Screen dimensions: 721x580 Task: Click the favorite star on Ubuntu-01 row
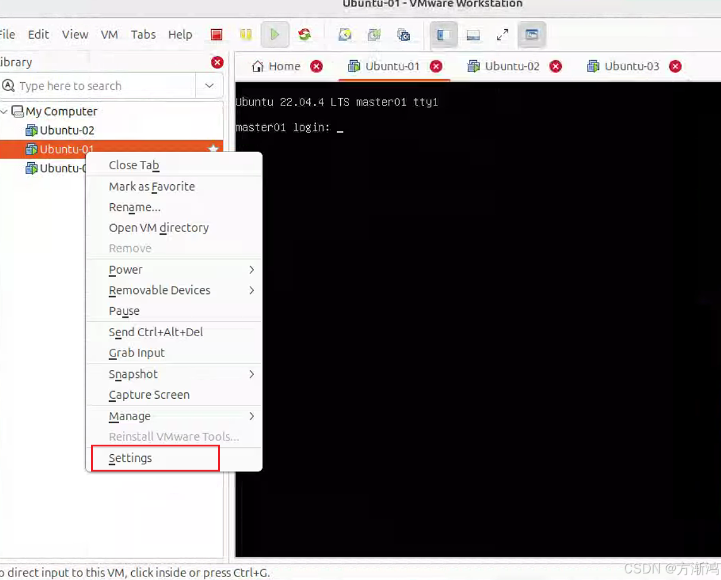(x=213, y=148)
